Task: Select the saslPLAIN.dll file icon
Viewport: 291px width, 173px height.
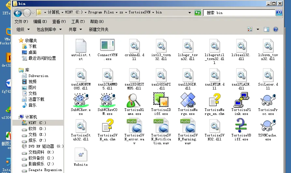Action: pyautogui.click(x=241, y=75)
